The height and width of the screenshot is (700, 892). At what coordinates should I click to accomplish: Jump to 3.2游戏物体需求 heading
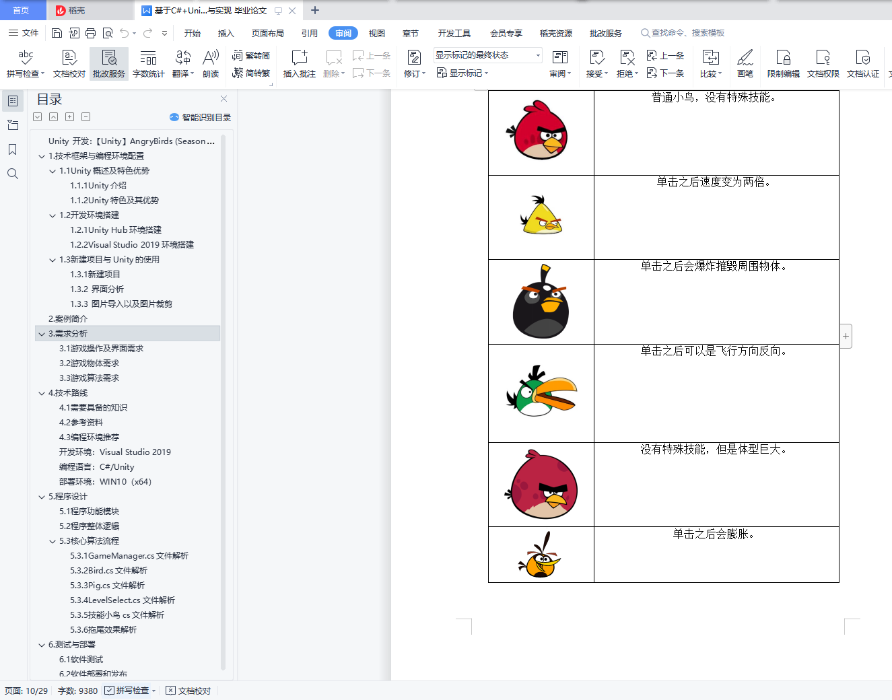[x=89, y=363]
